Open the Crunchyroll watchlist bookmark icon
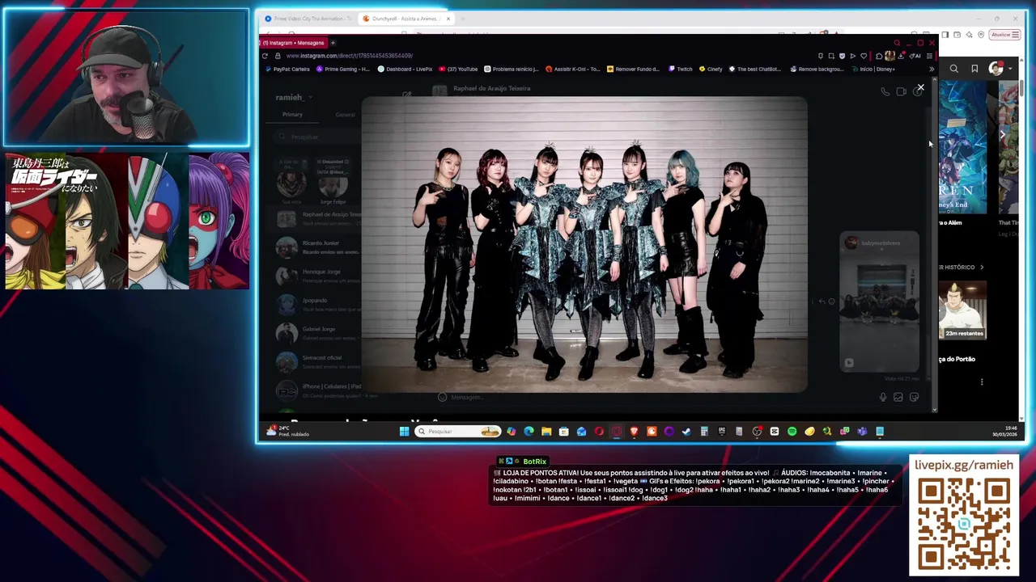The height and width of the screenshot is (582, 1036). [x=974, y=69]
